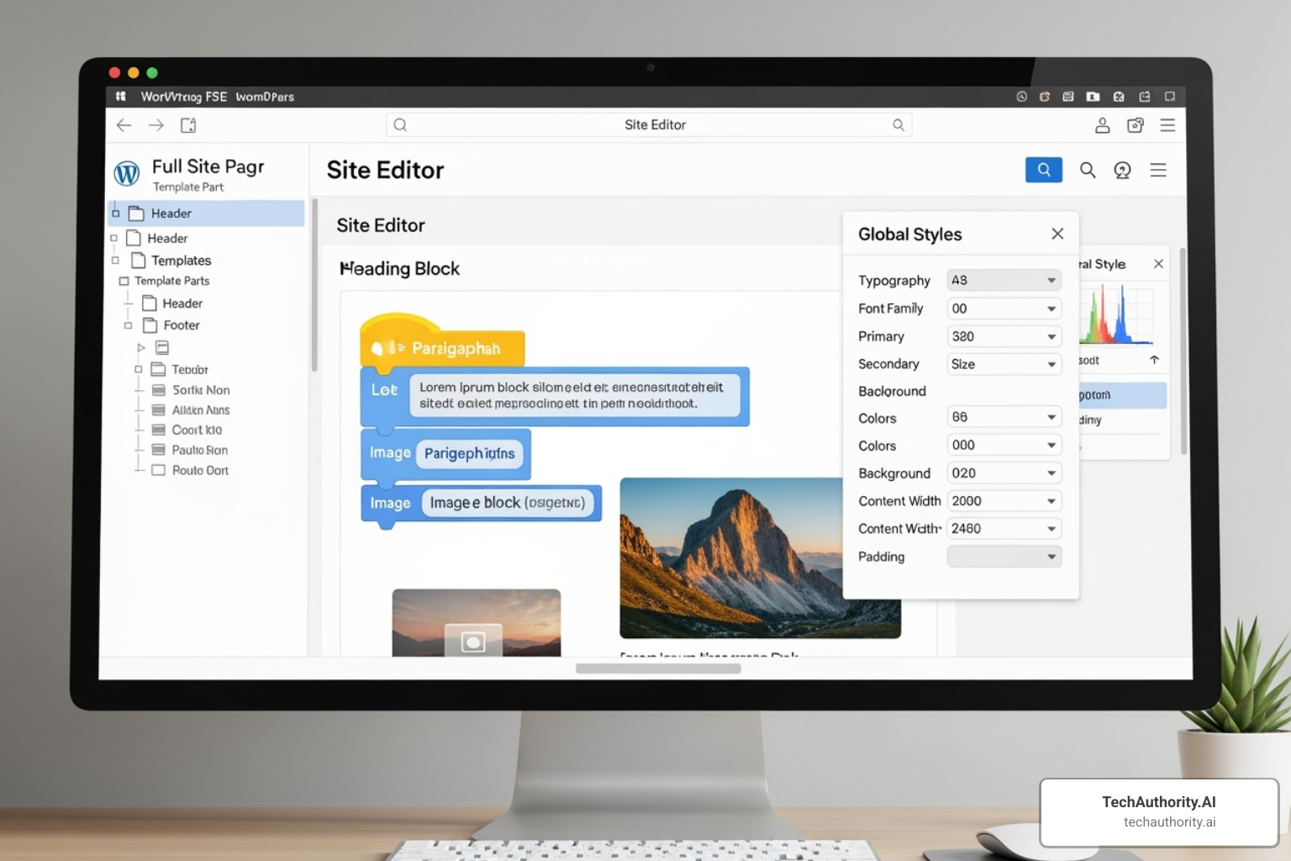Open the Font Family dropdown
Image resolution: width=1291 pixels, height=861 pixels.
[1004, 309]
